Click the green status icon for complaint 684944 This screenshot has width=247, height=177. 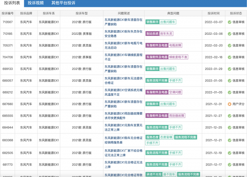[230, 128]
